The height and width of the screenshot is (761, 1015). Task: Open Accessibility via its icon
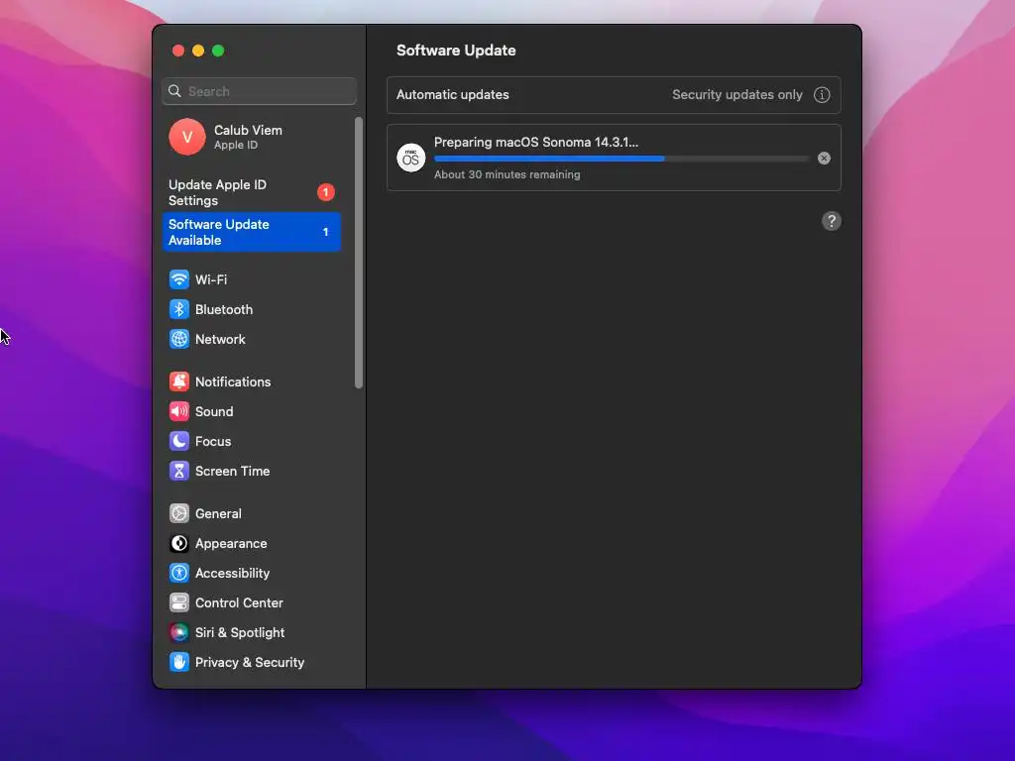(179, 574)
